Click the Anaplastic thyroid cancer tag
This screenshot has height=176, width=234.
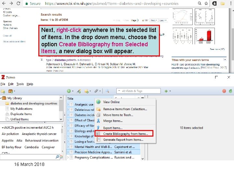[39, 134]
